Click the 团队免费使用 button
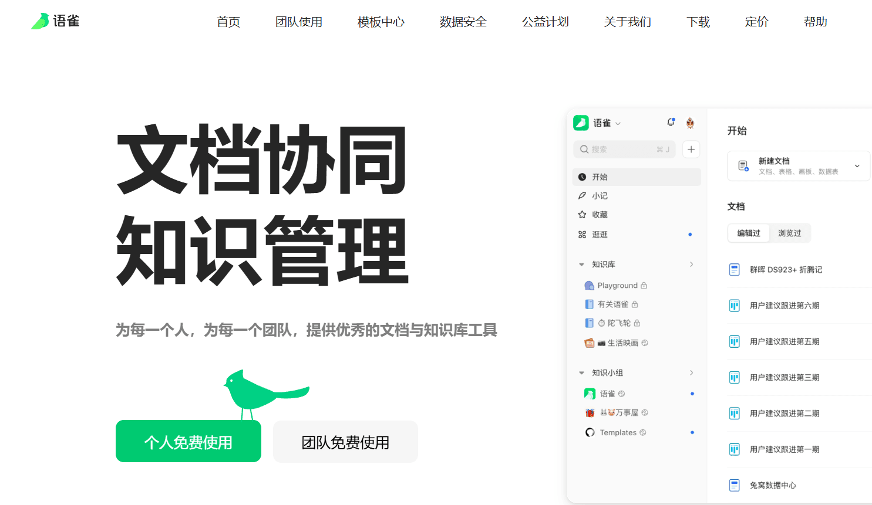The image size is (872, 505). pyautogui.click(x=345, y=442)
